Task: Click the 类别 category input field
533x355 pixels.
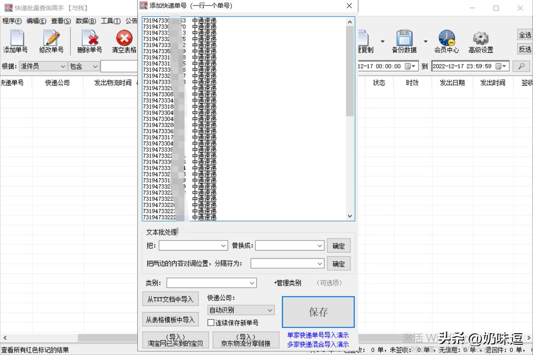Action: (x=211, y=283)
